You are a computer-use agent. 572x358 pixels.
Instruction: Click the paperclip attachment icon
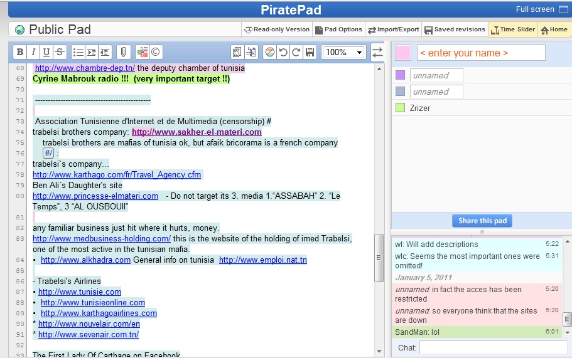(124, 52)
